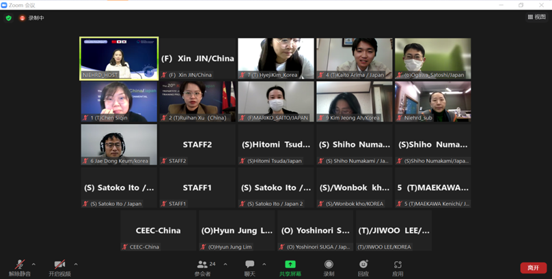The width and height of the screenshot is (552, 279).
Task: Select the NIEHRD_HOST video tile
Action: pyautogui.click(x=119, y=58)
